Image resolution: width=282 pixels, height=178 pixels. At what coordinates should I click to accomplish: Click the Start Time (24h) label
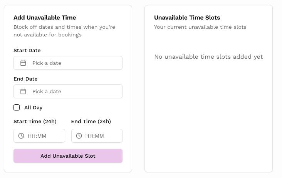35,121
